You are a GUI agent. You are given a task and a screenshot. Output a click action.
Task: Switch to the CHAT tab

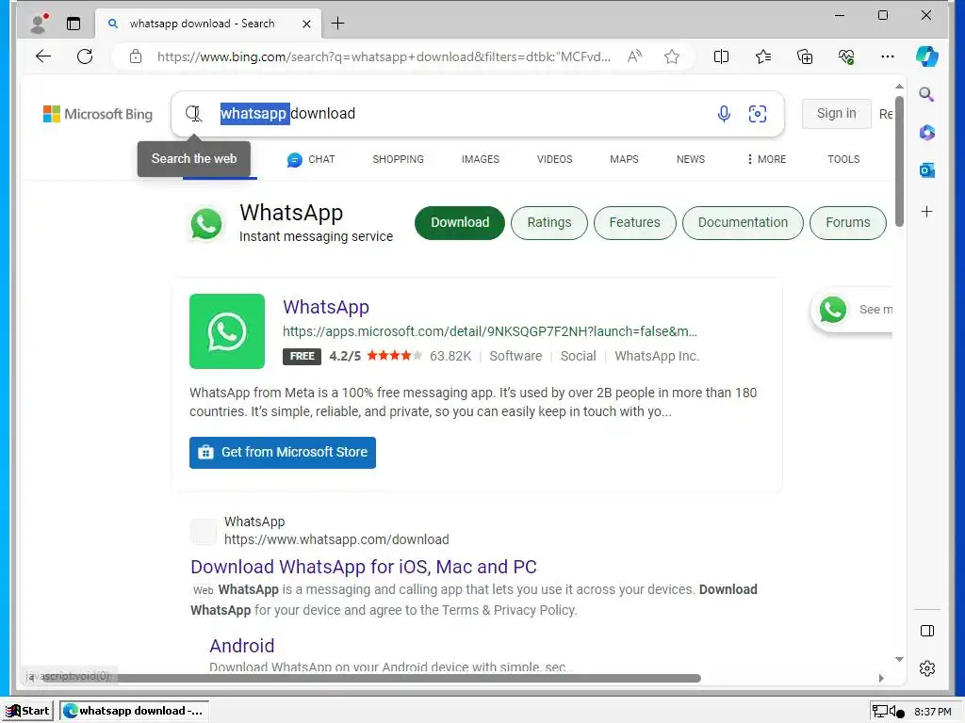click(311, 159)
